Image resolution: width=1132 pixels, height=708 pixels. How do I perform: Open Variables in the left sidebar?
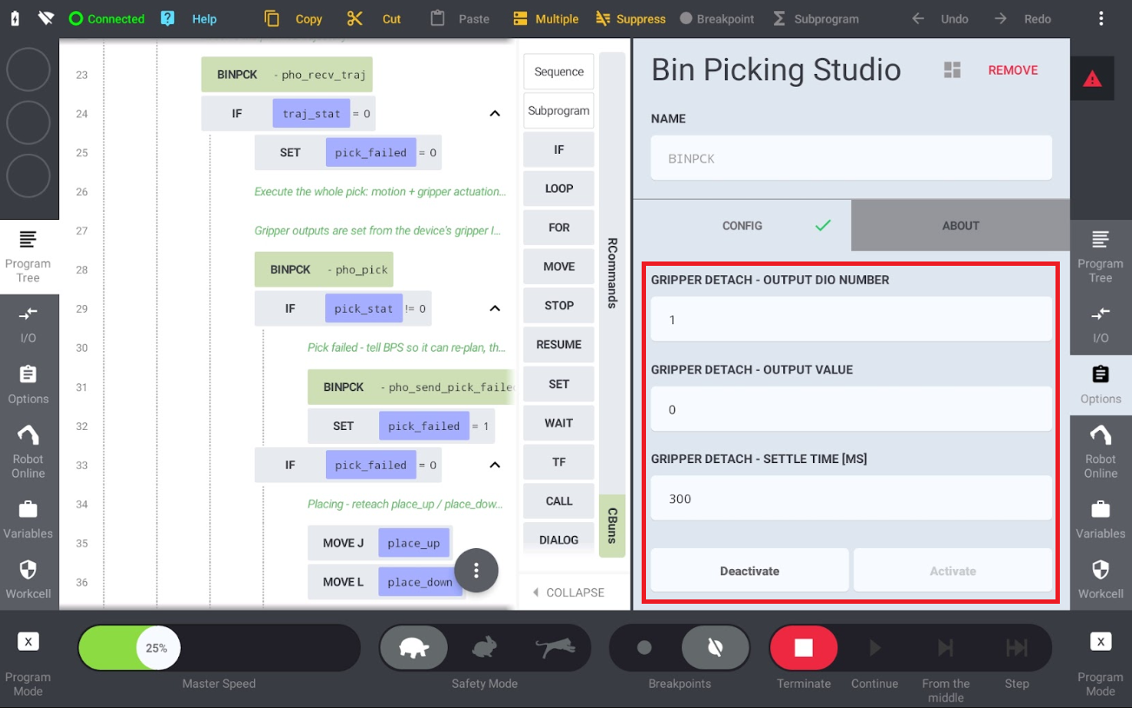click(29, 519)
